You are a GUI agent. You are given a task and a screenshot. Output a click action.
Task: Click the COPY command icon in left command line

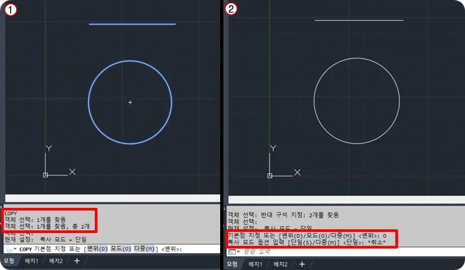(9, 250)
